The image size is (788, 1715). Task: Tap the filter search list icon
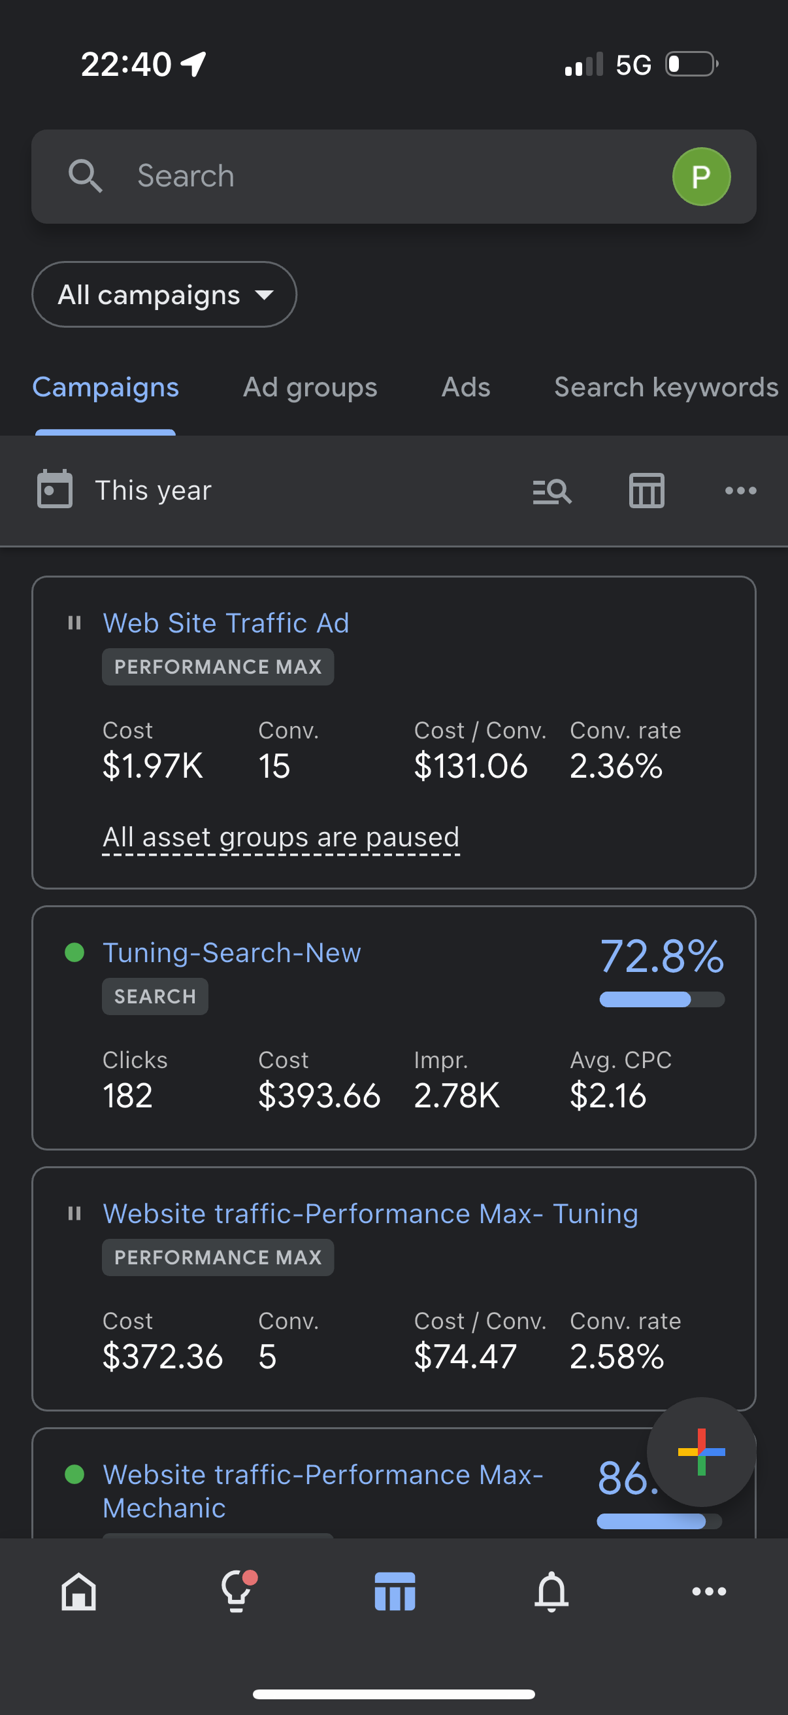[552, 491]
